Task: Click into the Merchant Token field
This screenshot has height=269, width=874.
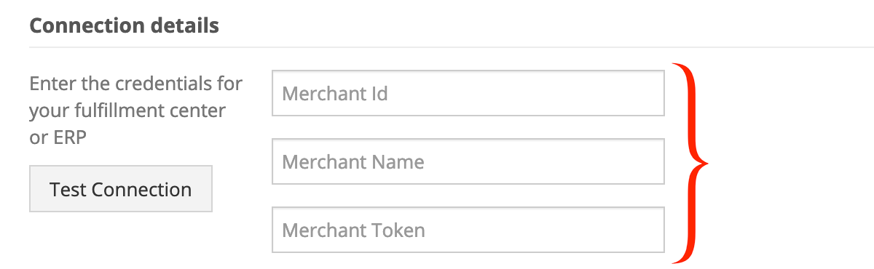Action: pos(468,230)
